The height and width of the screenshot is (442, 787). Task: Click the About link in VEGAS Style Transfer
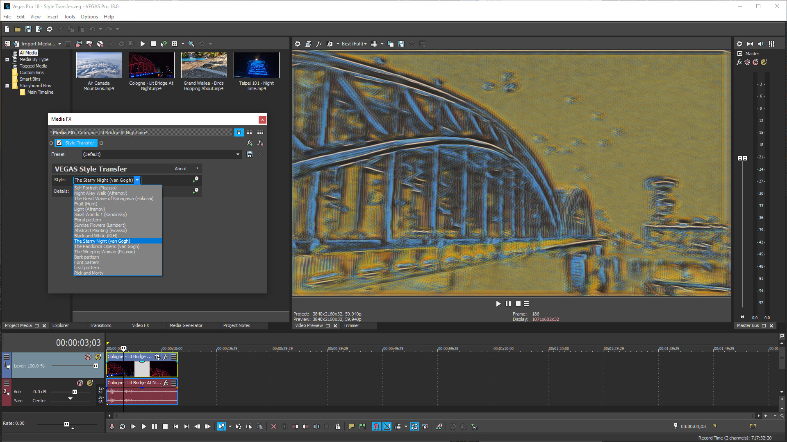coord(181,169)
